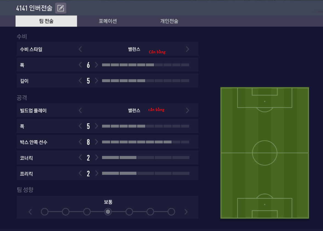Increase defensive 폭 value above 6
The image size is (323, 231).
[96, 65]
